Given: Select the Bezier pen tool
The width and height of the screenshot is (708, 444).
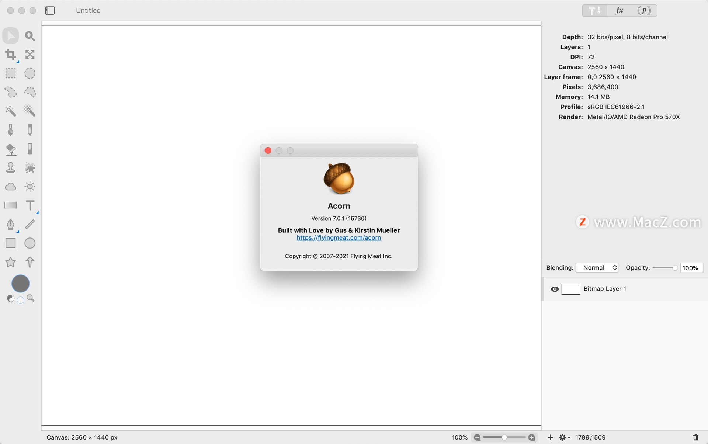Looking at the screenshot, I should click(x=11, y=224).
